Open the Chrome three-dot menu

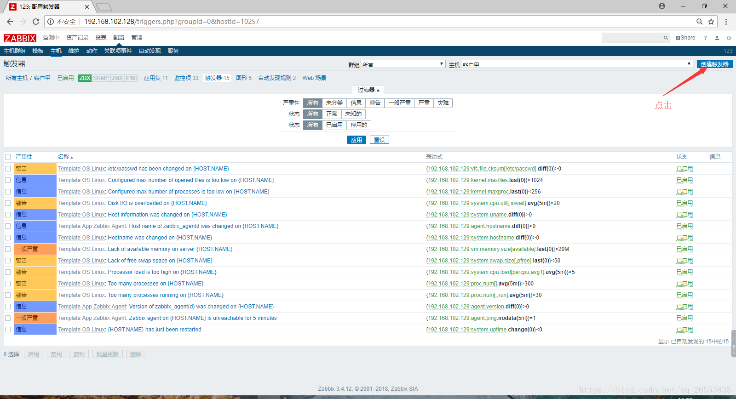(726, 22)
